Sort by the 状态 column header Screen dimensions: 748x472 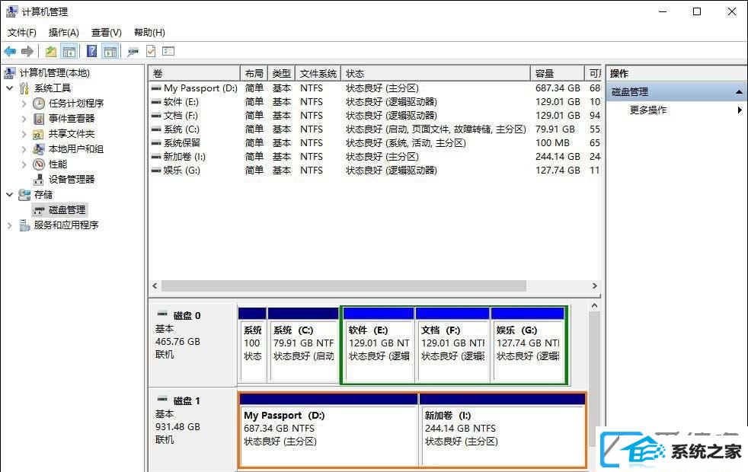pos(436,73)
